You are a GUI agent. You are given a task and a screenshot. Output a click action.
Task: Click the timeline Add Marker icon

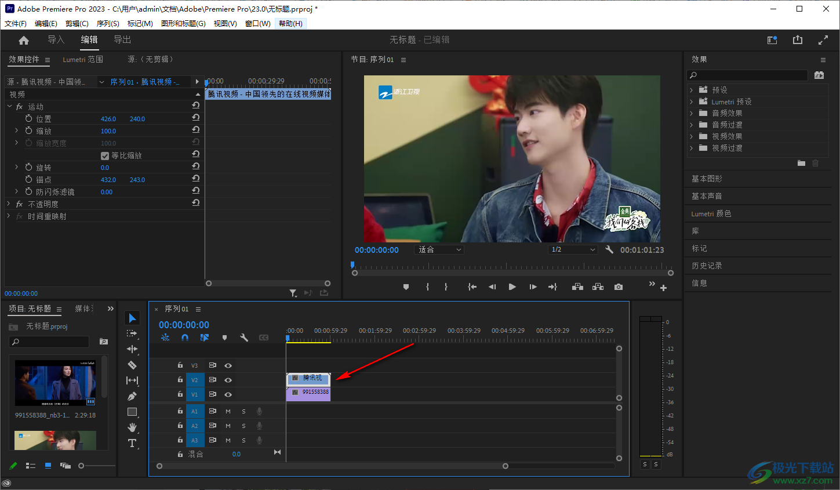(x=224, y=337)
